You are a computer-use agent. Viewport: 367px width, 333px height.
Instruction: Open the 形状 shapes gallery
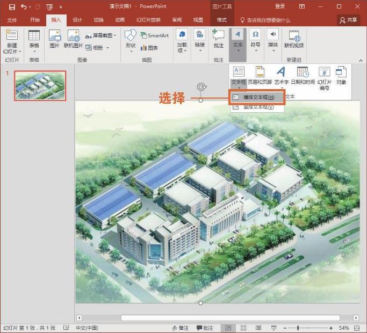click(131, 41)
